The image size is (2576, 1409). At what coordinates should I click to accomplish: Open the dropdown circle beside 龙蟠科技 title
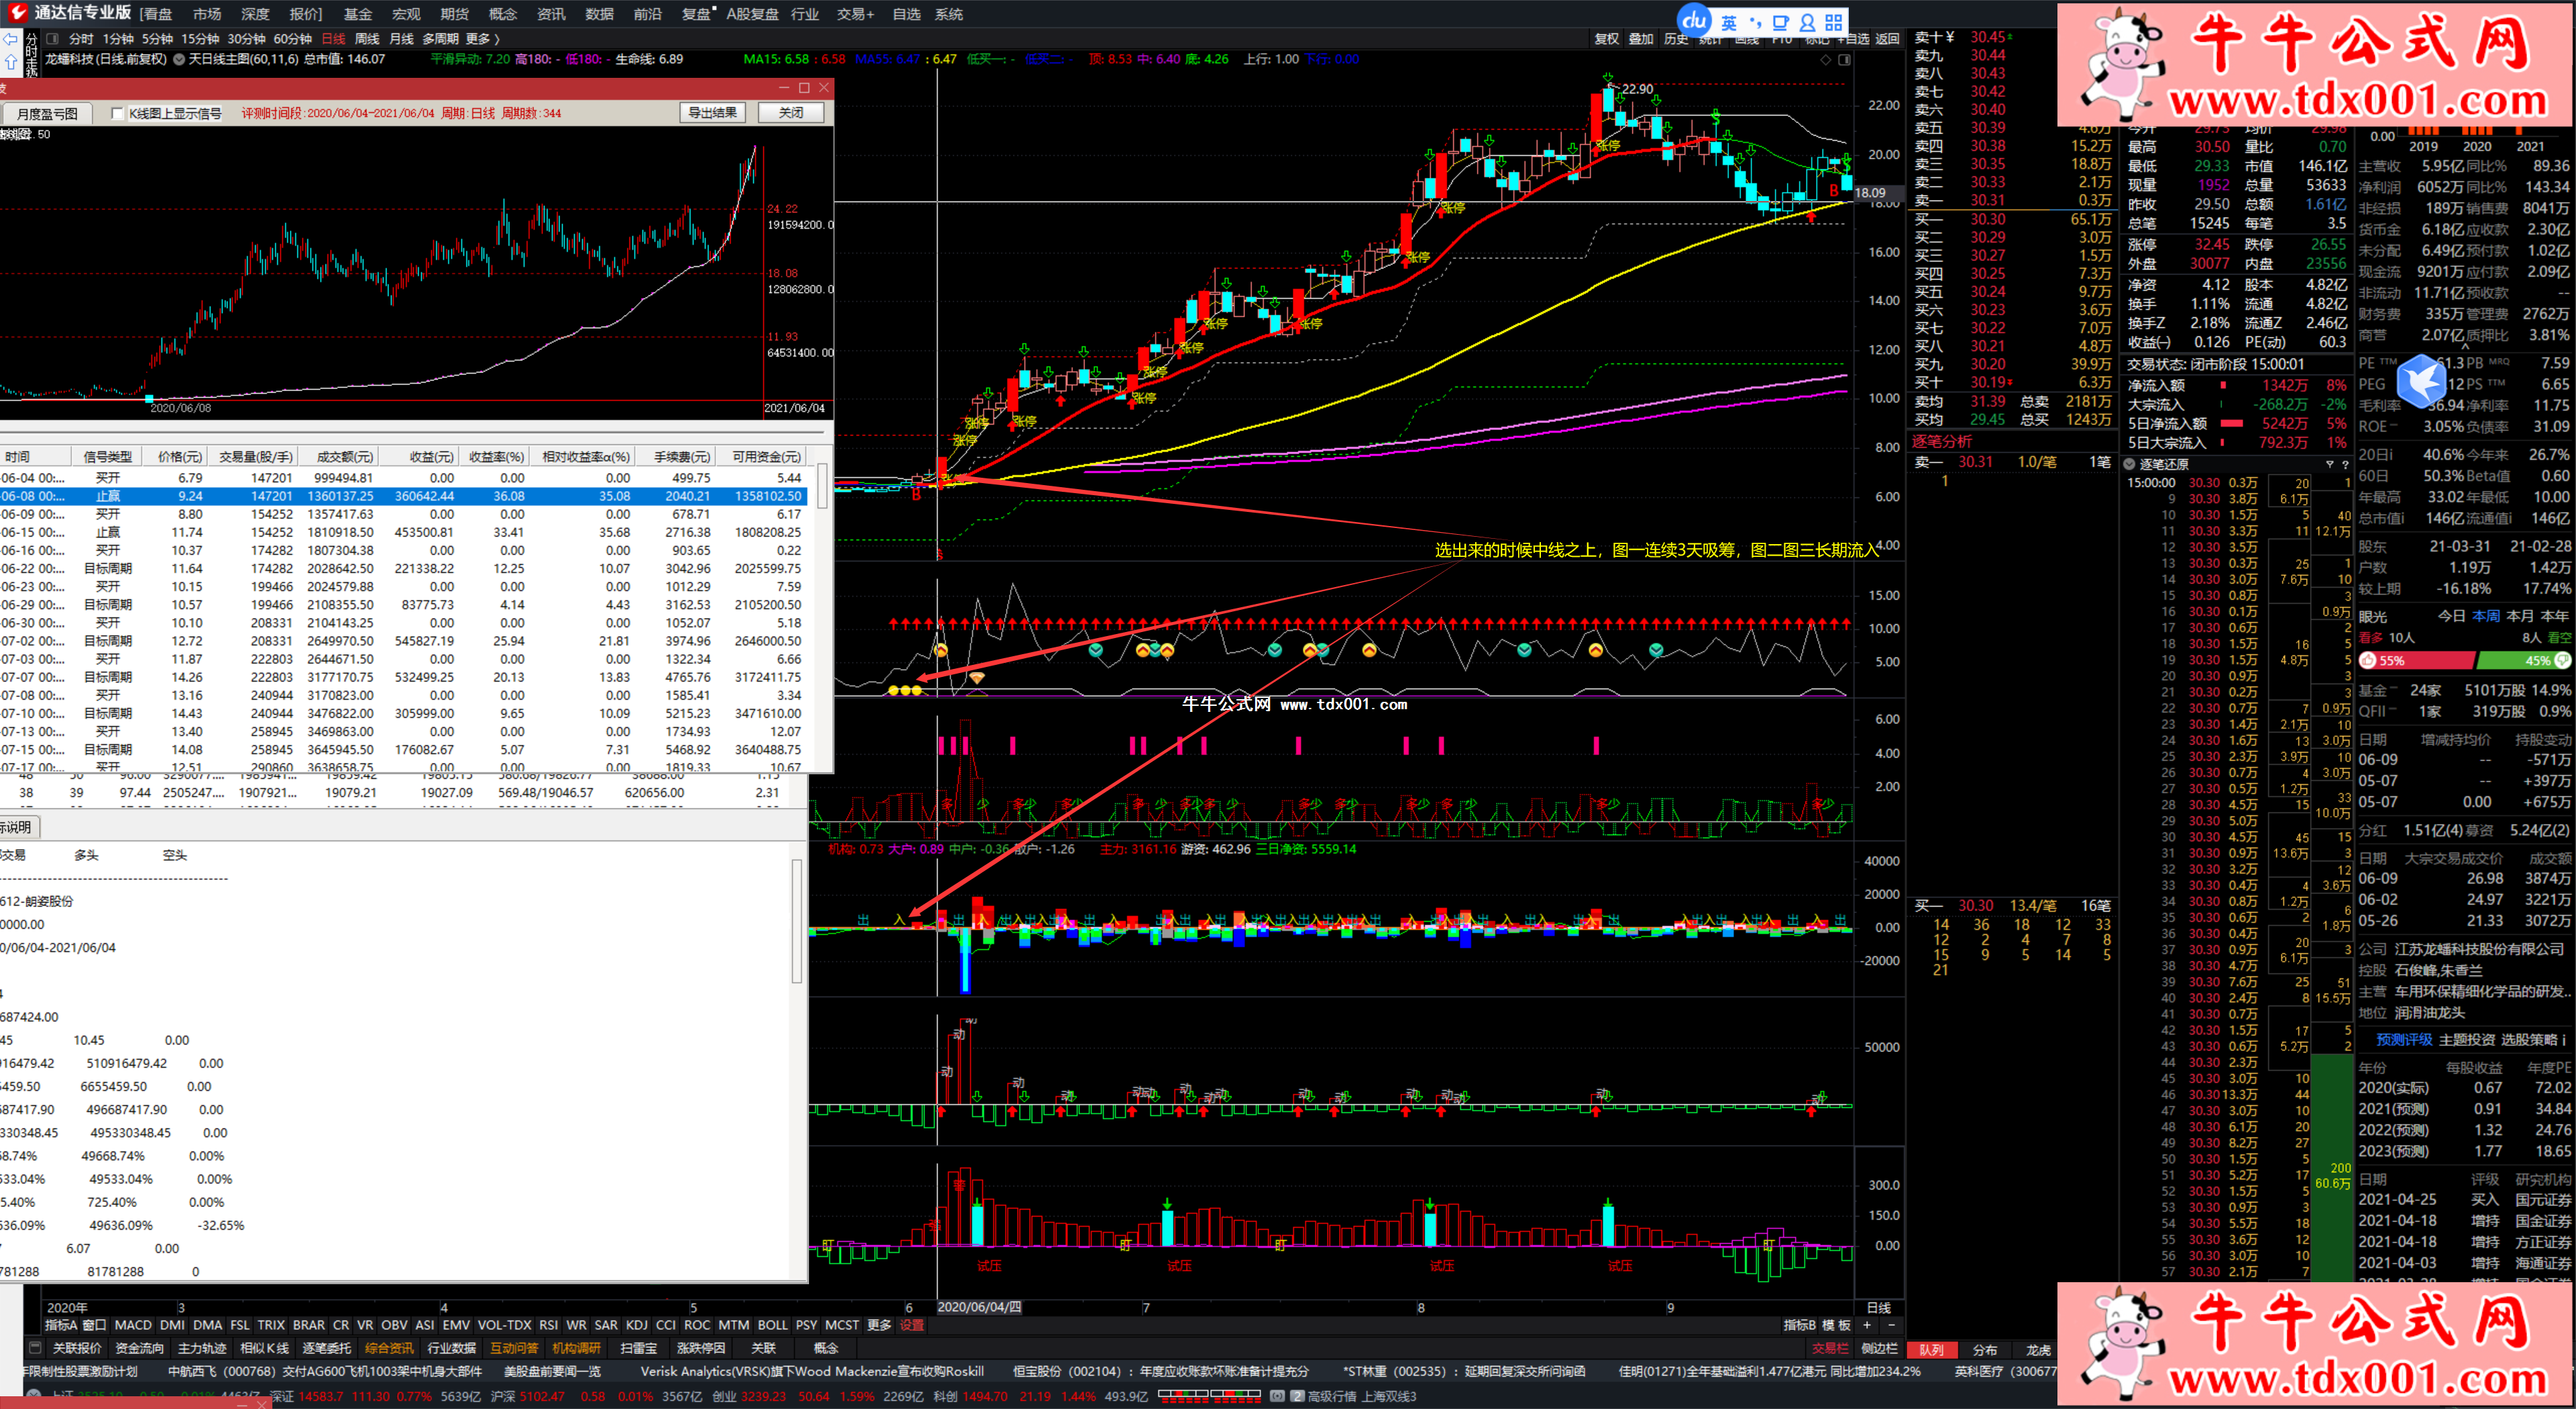click(x=179, y=59)
